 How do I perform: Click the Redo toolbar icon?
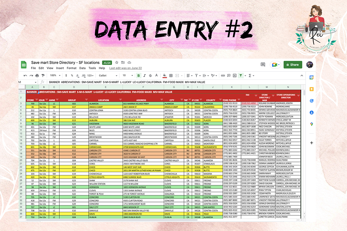(x=31, y=76)
